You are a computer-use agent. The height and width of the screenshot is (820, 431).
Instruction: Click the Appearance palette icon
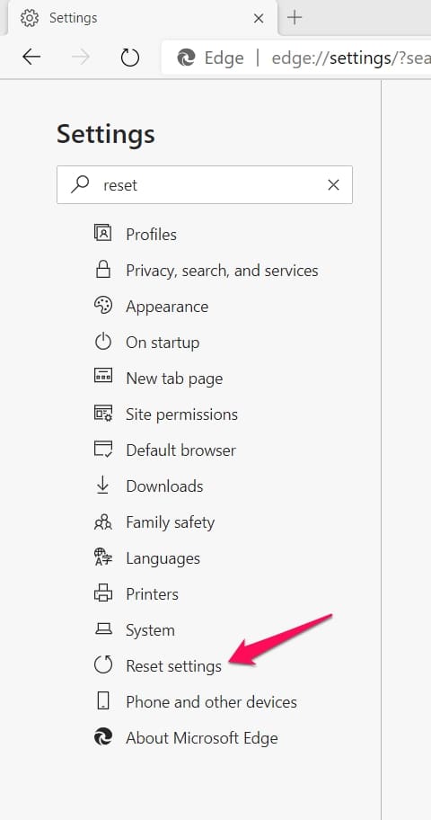click(103, 306)
